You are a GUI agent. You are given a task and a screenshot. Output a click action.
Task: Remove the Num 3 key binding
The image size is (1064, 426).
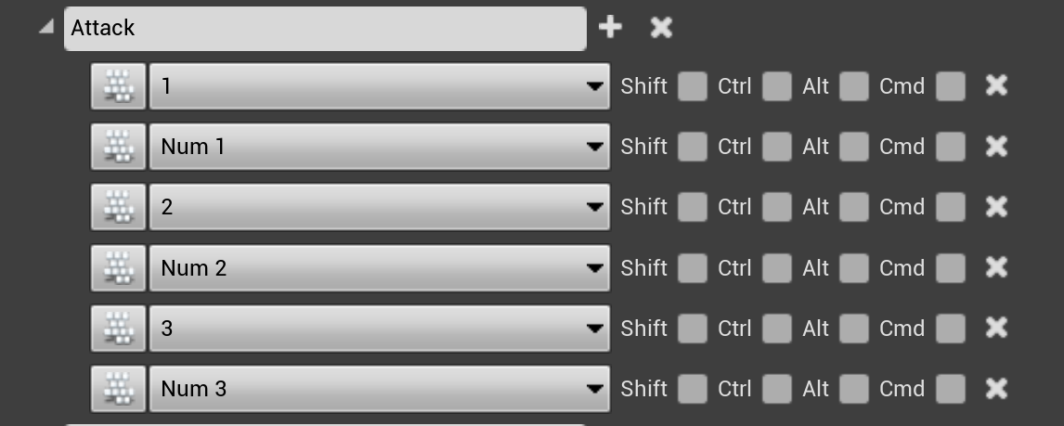[996, 389]
